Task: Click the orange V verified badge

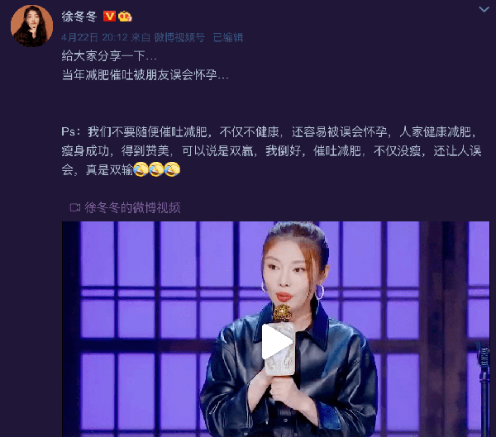Action: (x=109, y=17)
